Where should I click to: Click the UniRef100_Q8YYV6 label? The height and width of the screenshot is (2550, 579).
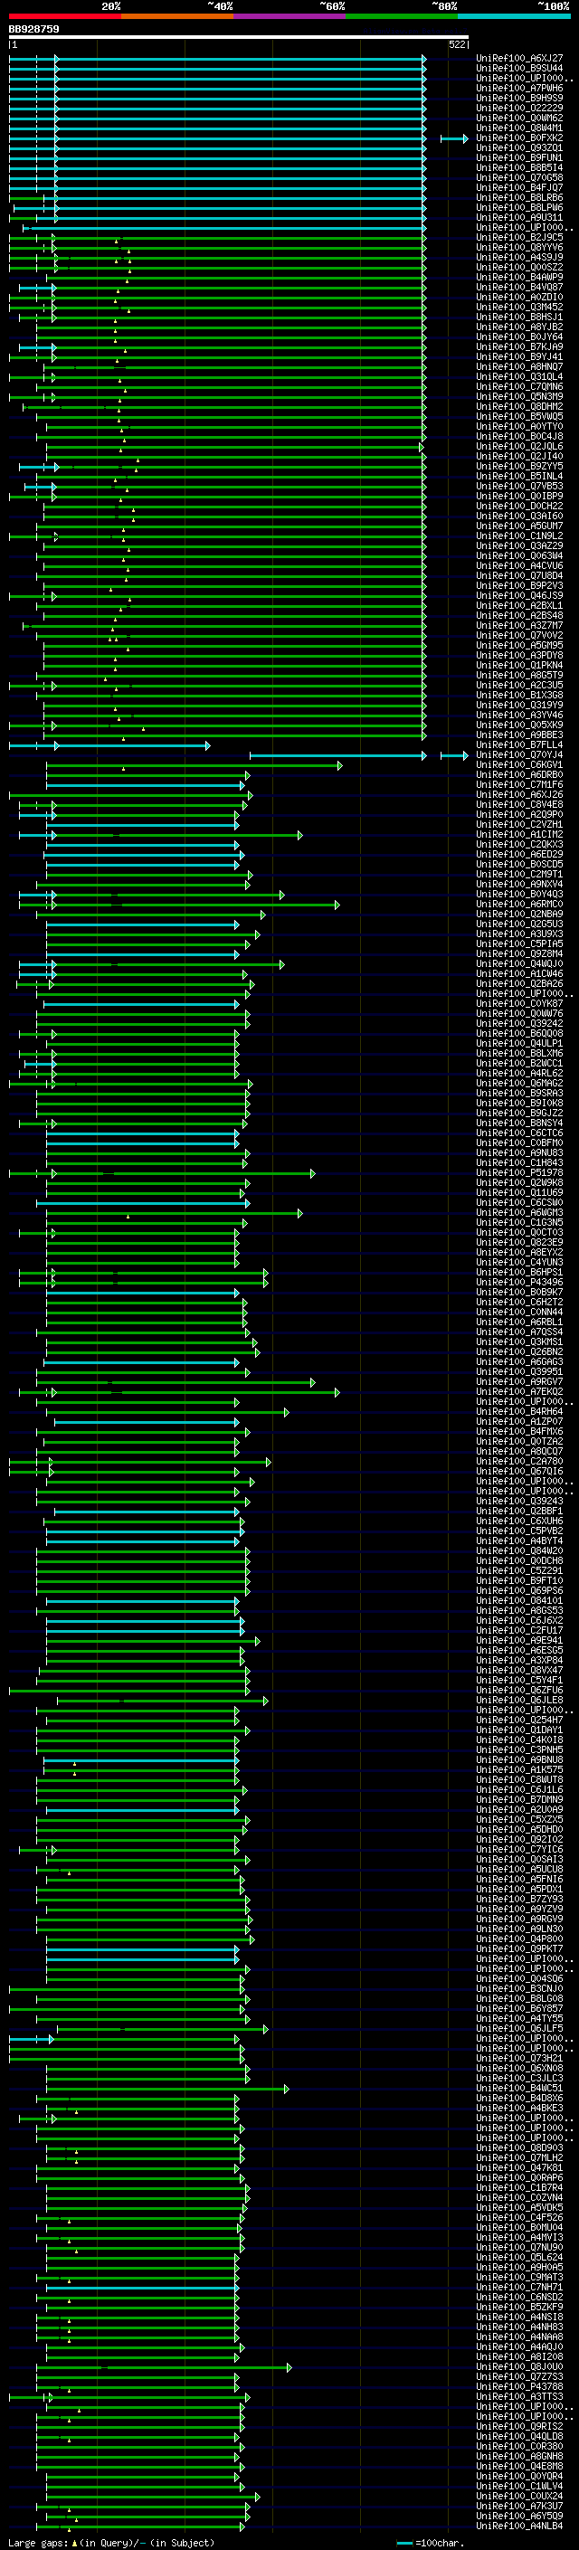(x=519, y=248)
